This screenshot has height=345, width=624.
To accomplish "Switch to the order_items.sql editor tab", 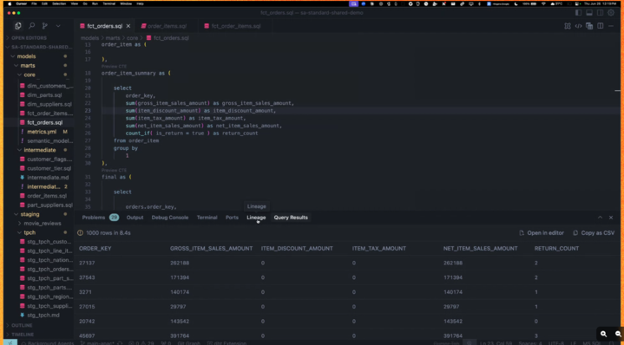I will coord(167,26).
